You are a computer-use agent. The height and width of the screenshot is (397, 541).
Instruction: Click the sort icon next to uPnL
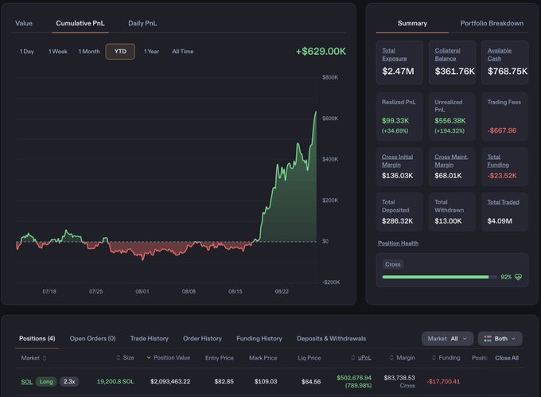[x=352, y=358]
